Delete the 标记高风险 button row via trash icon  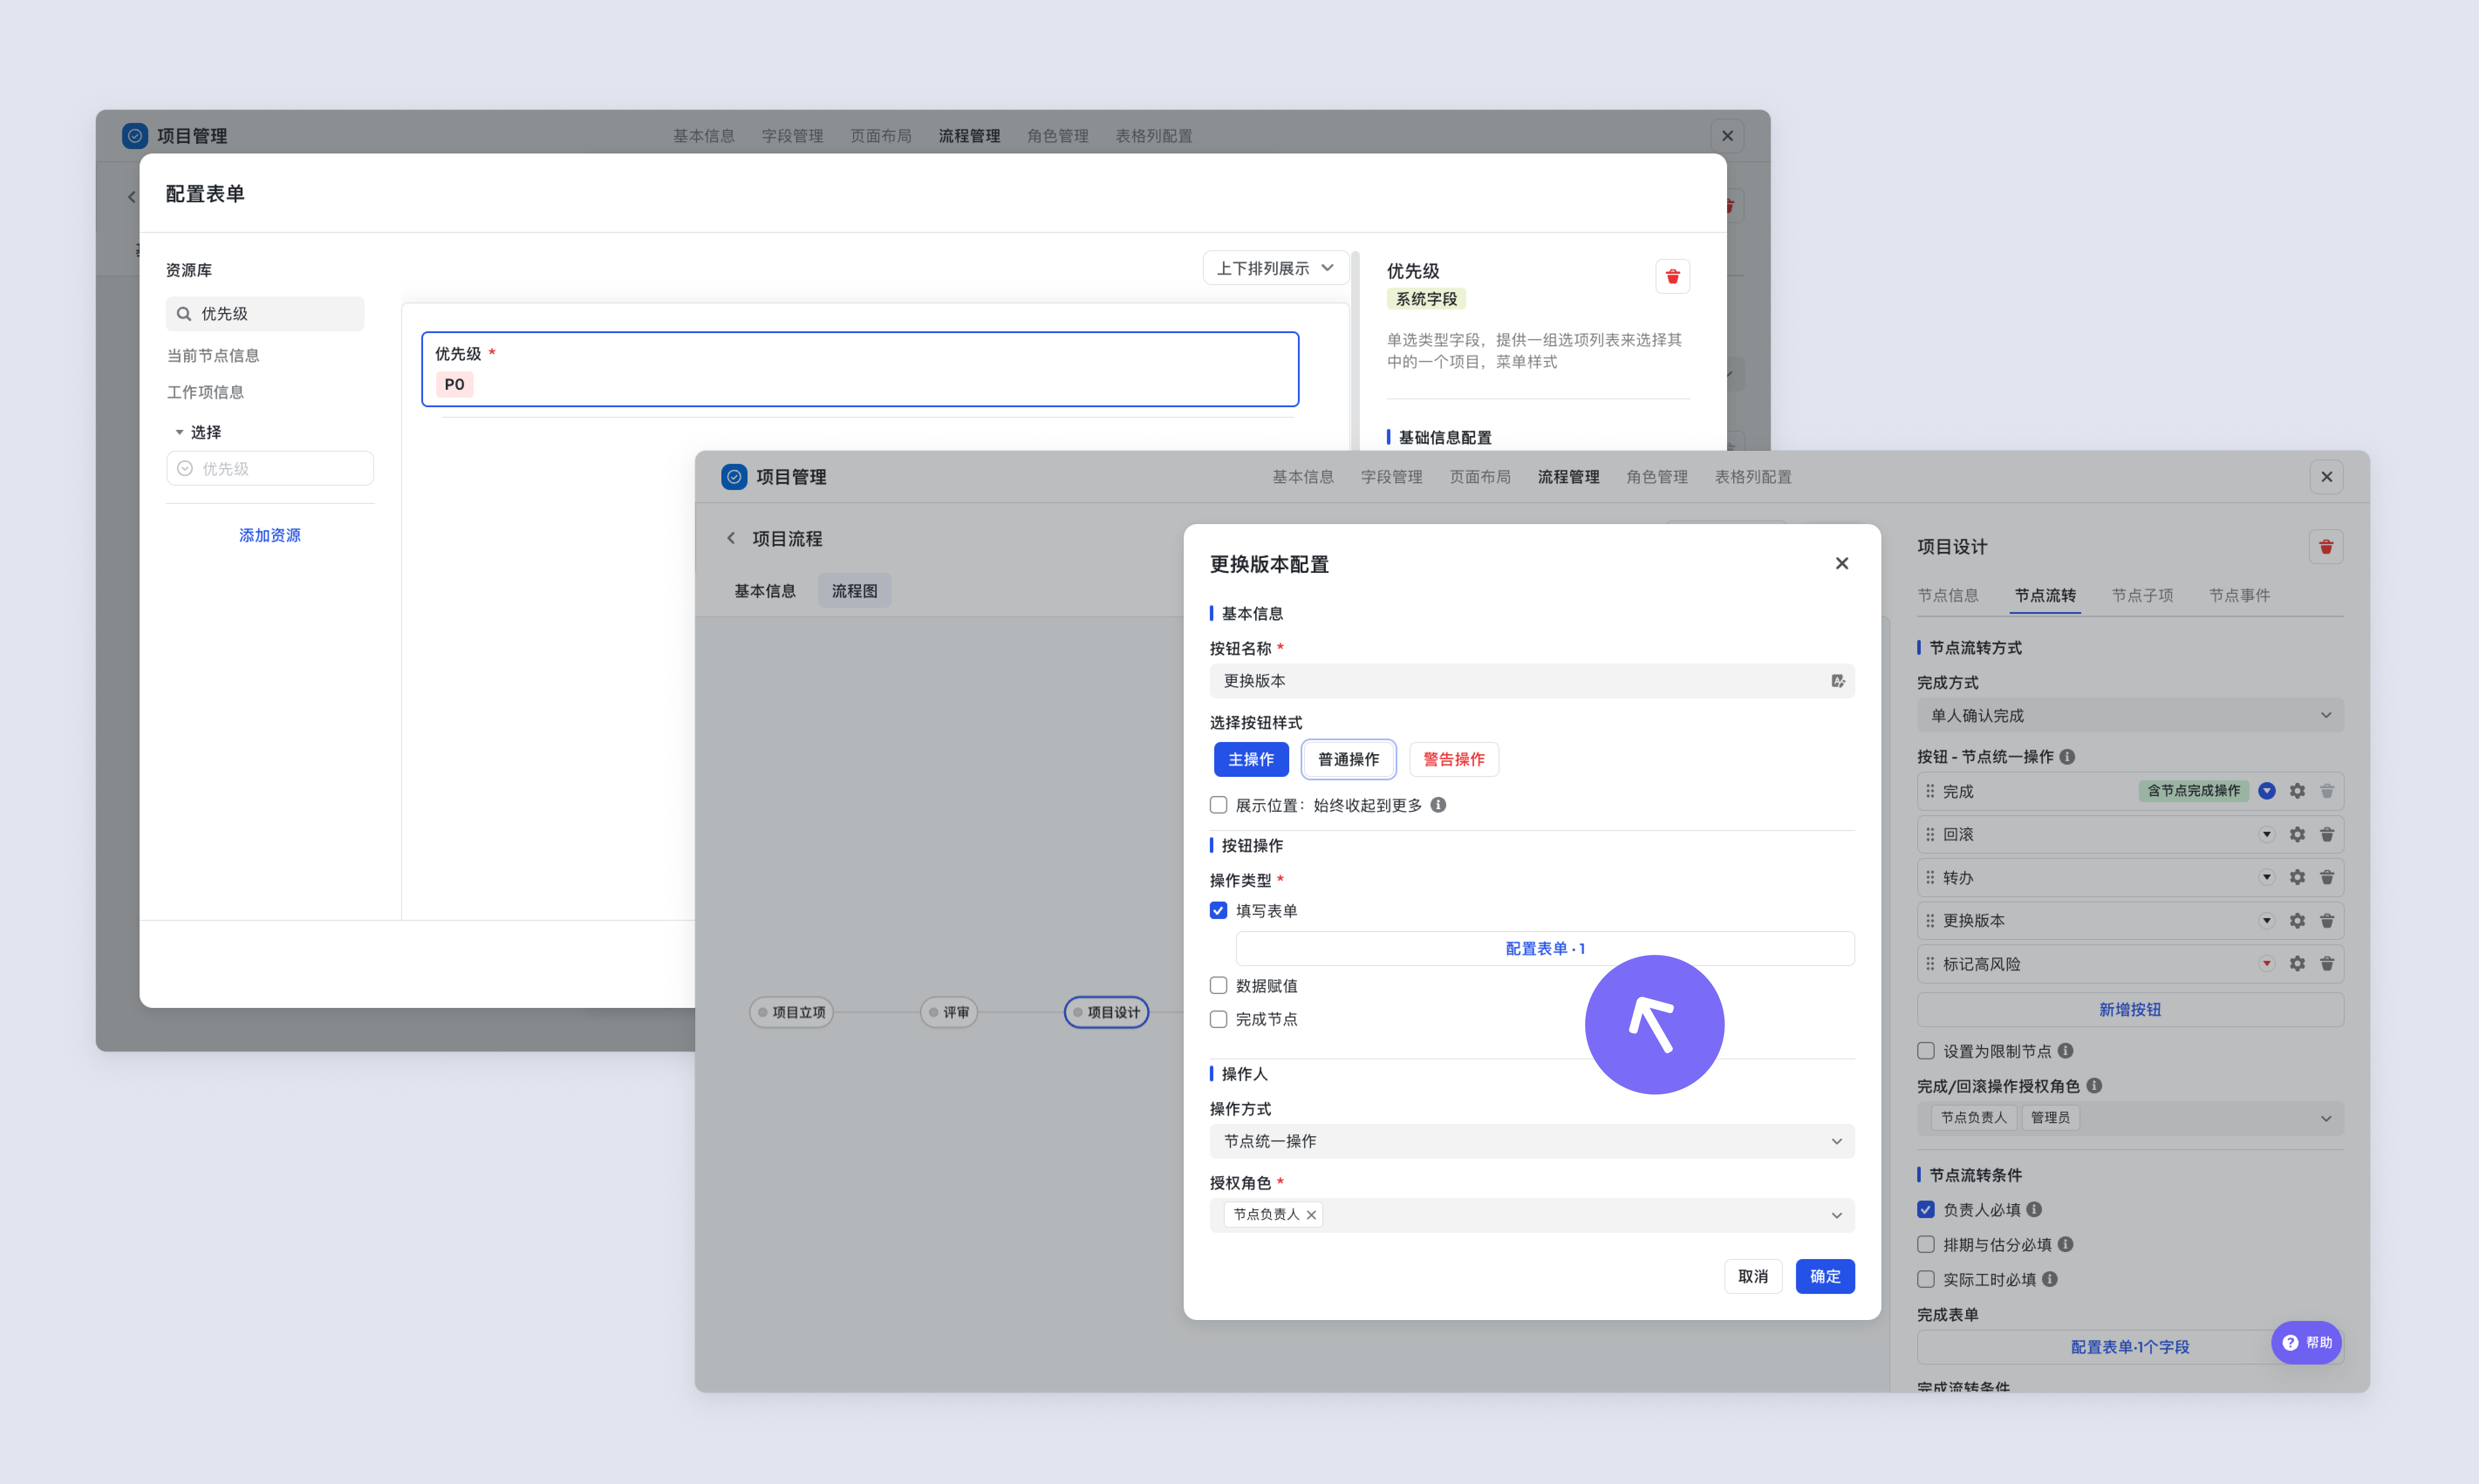pyautogui.click(x=2327, y=964)
